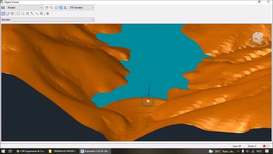The height and width of the screenshot is (154, 273).
Task: Click the microphone tray icon
Action: 243,151
